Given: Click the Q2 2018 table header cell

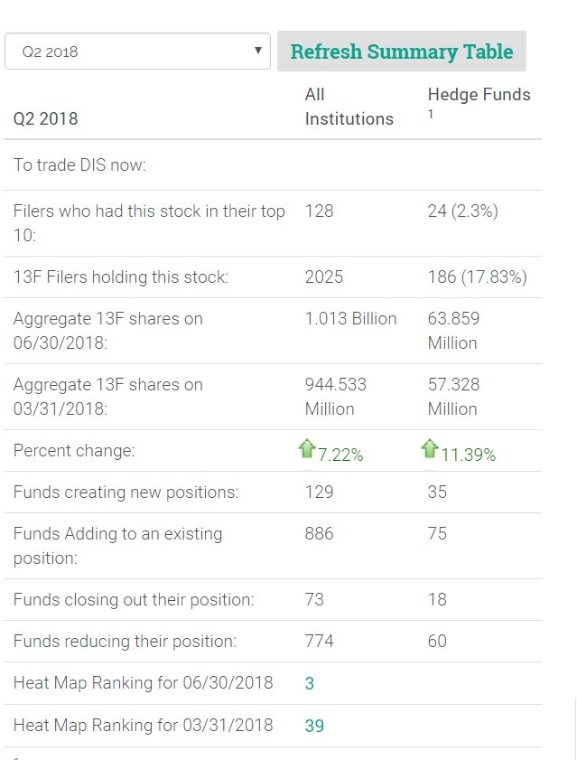Looking at the screenshot, I should point(45,118).
